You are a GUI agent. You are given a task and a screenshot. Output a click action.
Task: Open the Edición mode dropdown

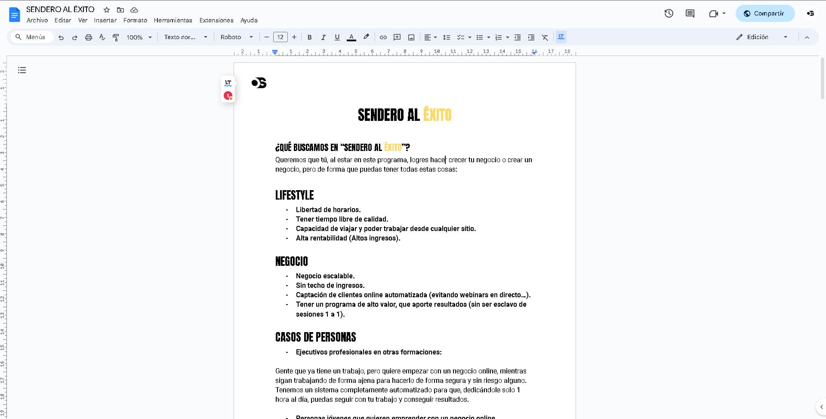point(762,37)
